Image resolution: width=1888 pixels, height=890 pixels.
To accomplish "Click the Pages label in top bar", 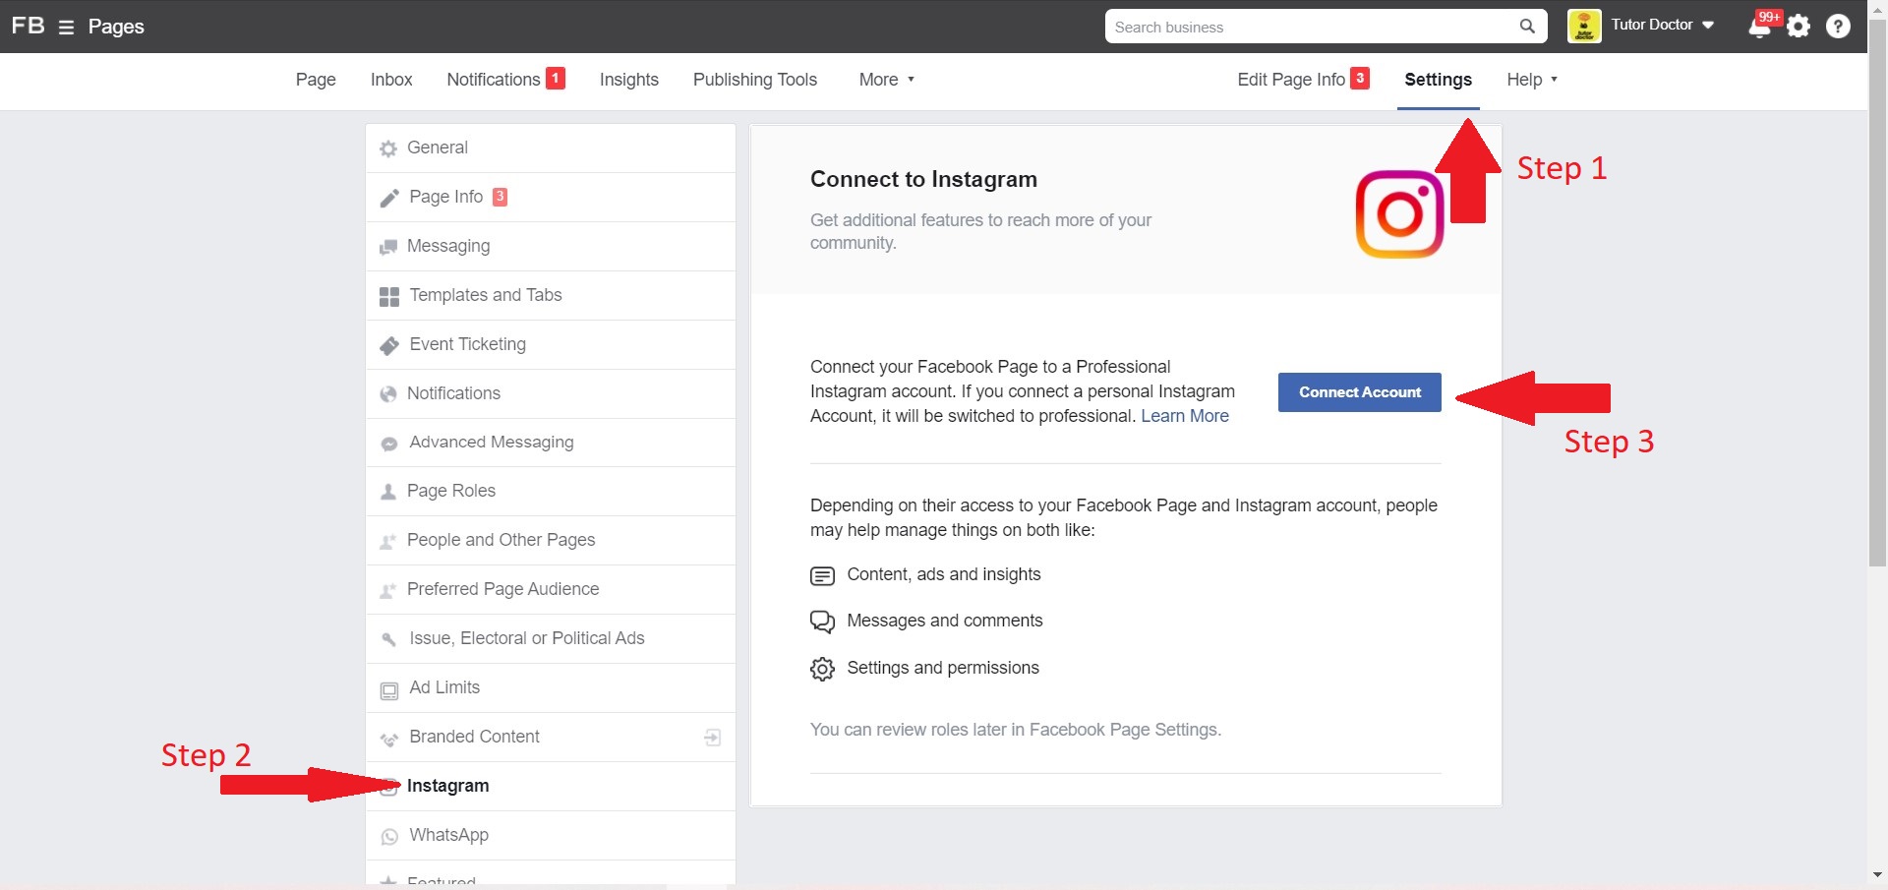I will (x=116, y=27).
